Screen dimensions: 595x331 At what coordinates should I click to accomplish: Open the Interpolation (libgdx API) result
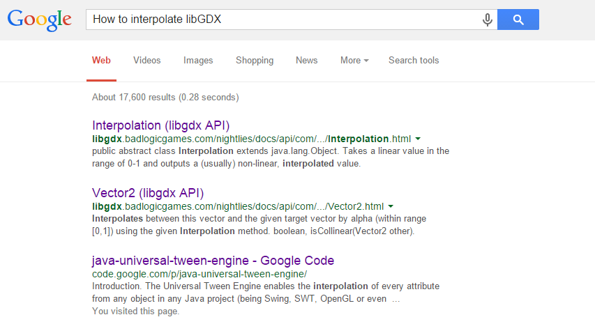click(x=161, y=125)
